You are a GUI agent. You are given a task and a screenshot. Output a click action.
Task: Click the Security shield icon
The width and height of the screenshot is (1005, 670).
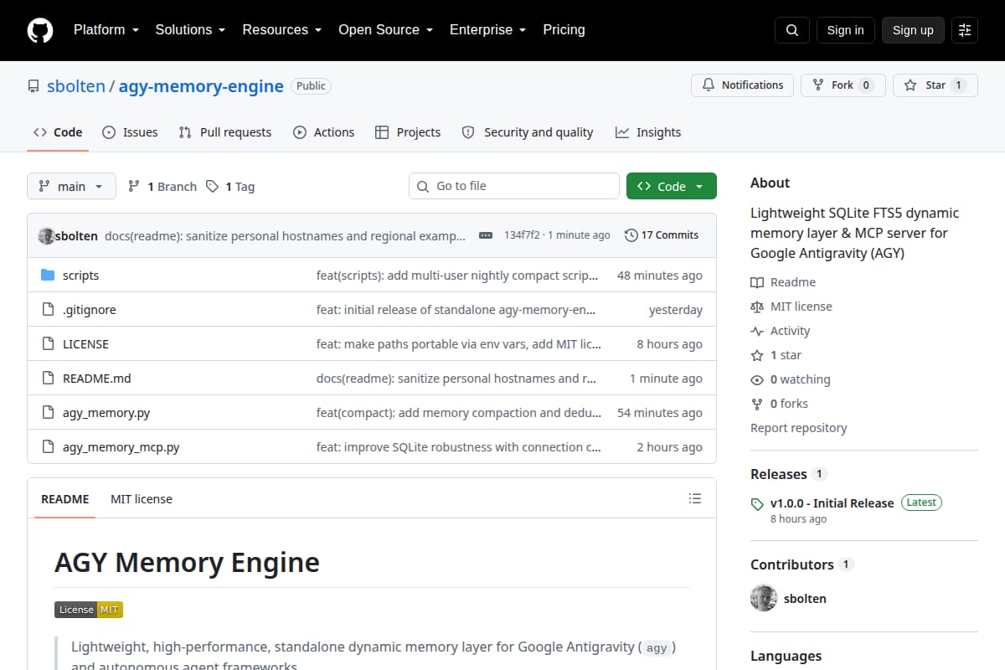pyautogui.click(x=468, y=132)
